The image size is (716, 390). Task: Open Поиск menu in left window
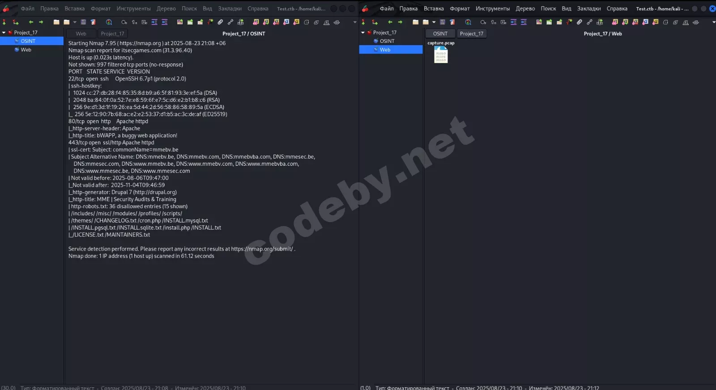(x=189, y=8)
